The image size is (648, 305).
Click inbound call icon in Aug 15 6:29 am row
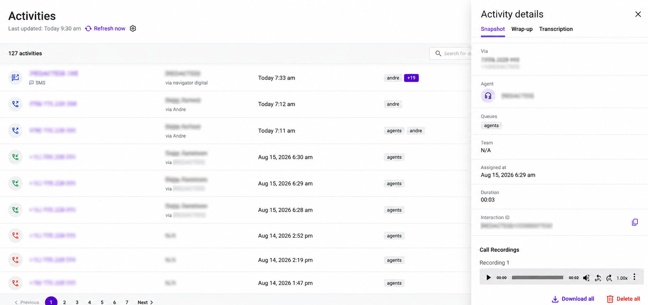coord(15,183)
